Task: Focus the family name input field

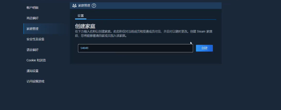Action: pyautogui.click(x=136, y=48)
